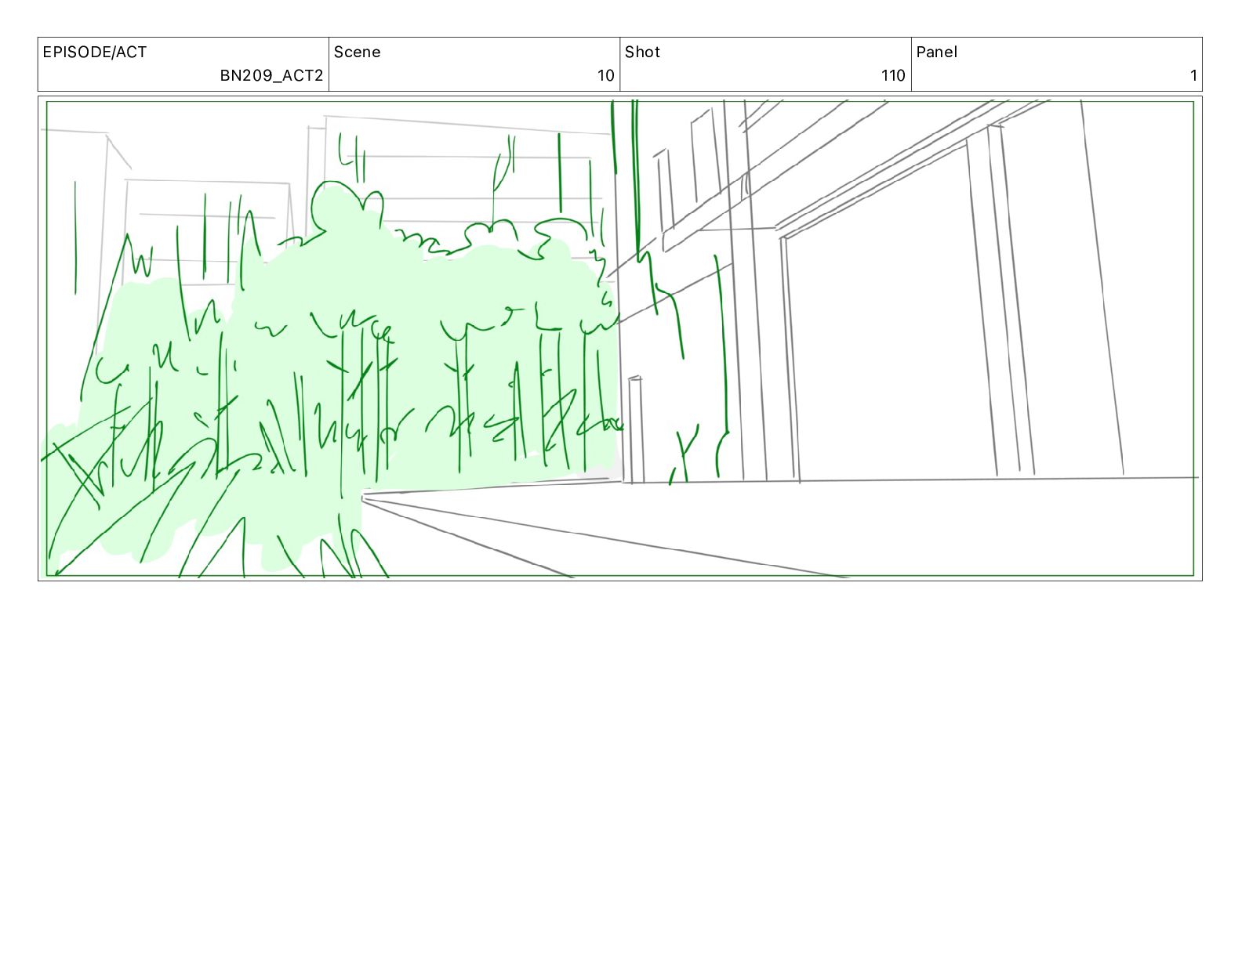Viewport: 1242px width, 959px height.
Task: Click the Shot header label
Action: (642, 52)
